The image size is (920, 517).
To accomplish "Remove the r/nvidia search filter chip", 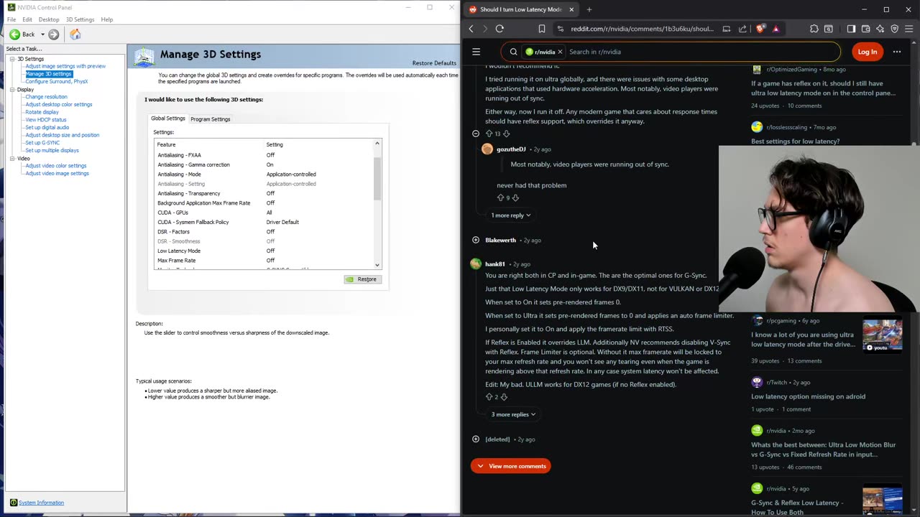I will coord(560,52).
